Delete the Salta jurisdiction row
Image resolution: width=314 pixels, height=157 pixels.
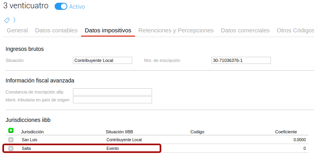[11, 148]
